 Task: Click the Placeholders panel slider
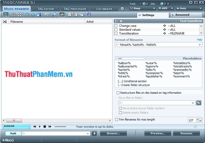click(x=131, y=58)
